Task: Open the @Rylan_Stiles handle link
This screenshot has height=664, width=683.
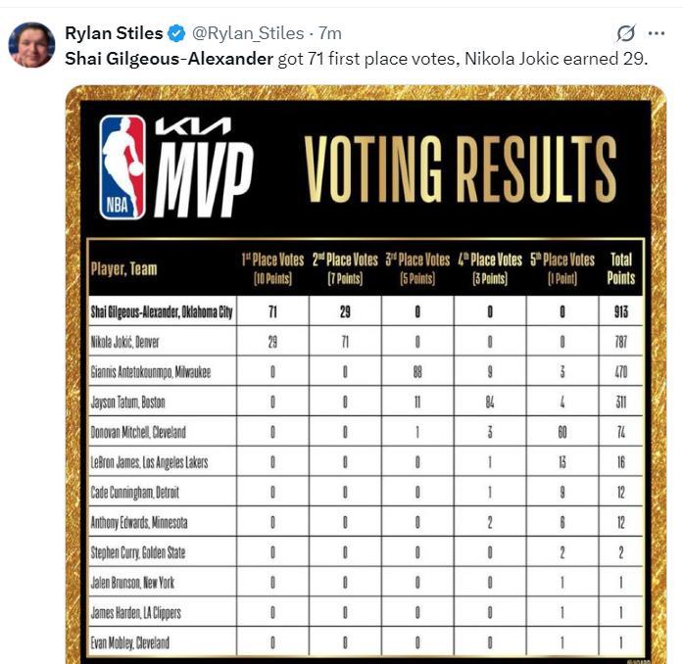Action: [x=248, y=33]
